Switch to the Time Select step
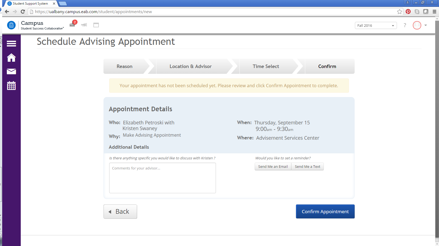439x246 pixels. point(266,66)
